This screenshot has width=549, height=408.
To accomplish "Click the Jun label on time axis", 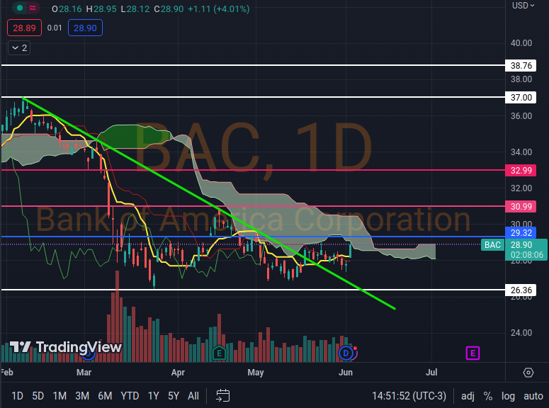I will click(x=346, y=373).
